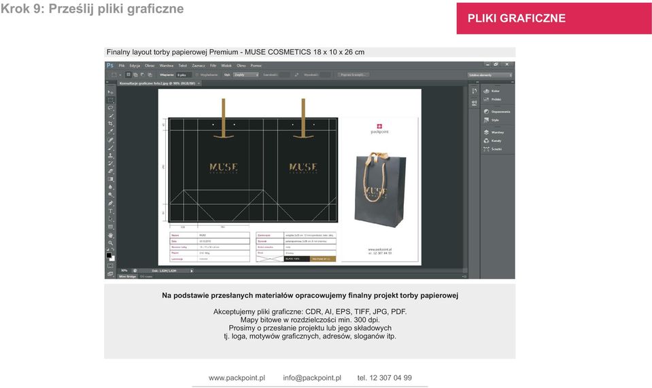Select the Brush tool

coord(110,148)
